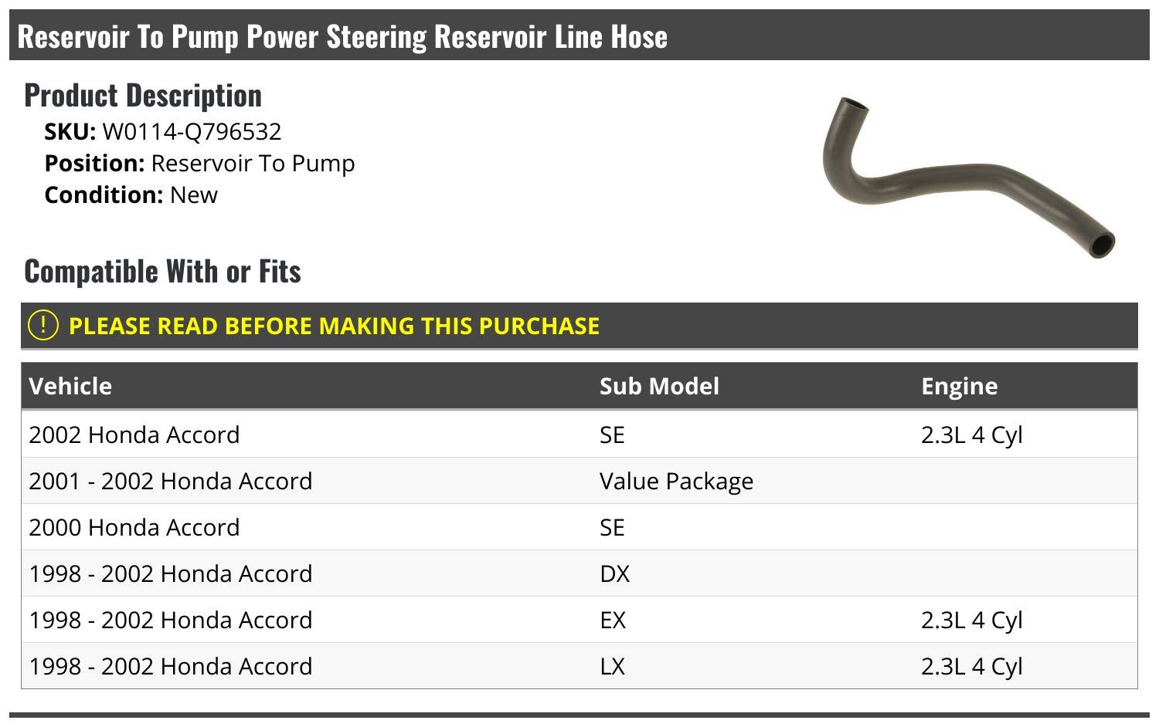Select the SKU number W0114-Q796532
The height and width of the screenshot is (727, 1159).
[x=192, y=132]
